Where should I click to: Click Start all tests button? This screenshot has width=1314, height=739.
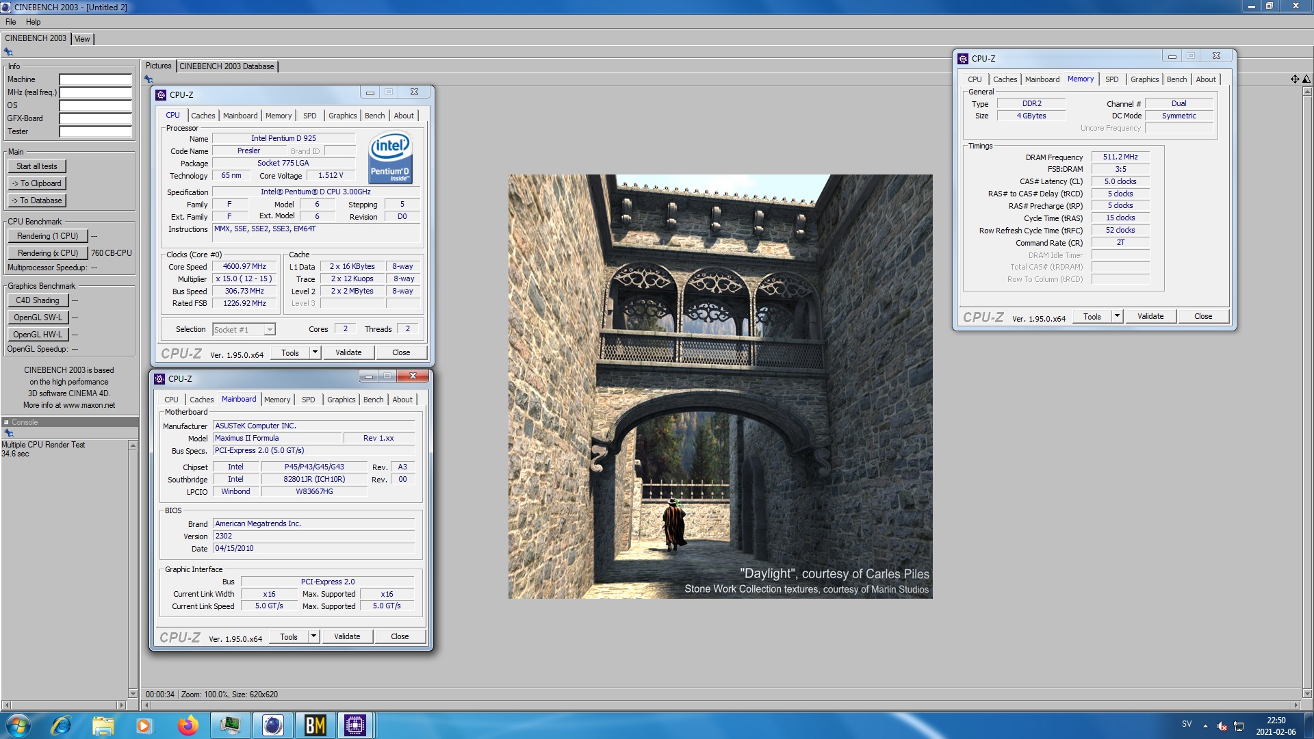(x=37, y=166)
